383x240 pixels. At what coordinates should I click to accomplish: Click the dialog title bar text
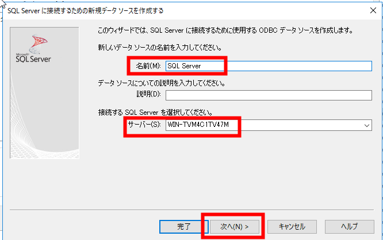click(86, 11)
